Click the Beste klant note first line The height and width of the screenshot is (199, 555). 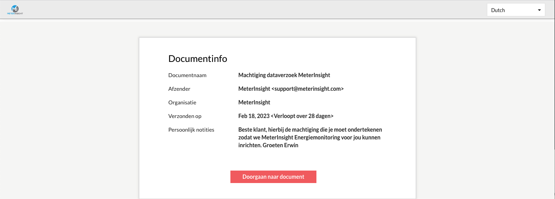[x=310, y=130]
